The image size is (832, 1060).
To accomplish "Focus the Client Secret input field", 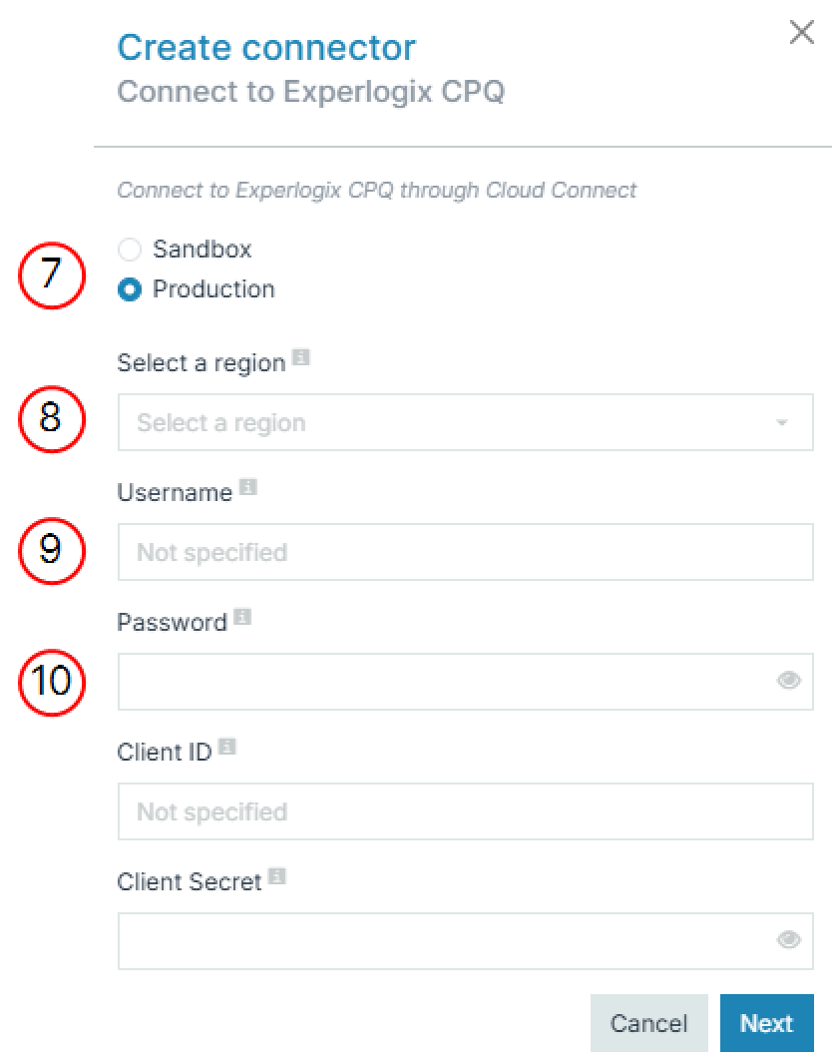I will coord(445,941).
